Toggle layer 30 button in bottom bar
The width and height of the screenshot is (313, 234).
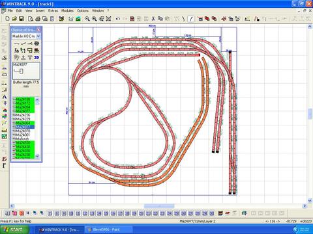(211, 213)
